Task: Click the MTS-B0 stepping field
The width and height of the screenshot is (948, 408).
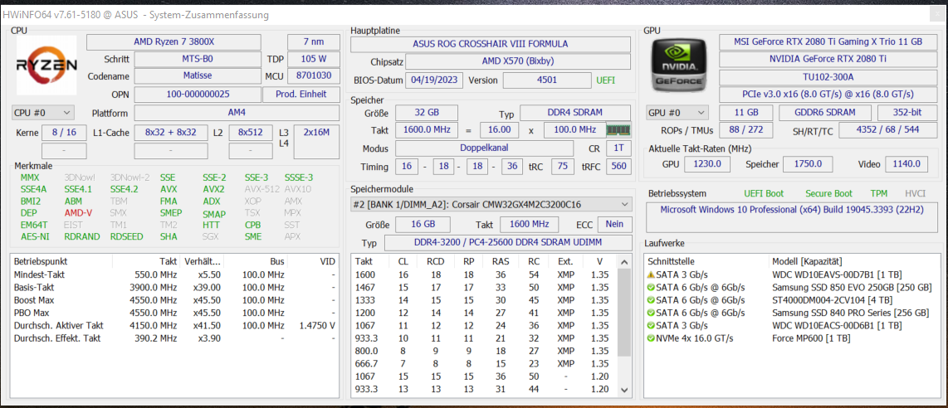Action: (x=198, y=60)
